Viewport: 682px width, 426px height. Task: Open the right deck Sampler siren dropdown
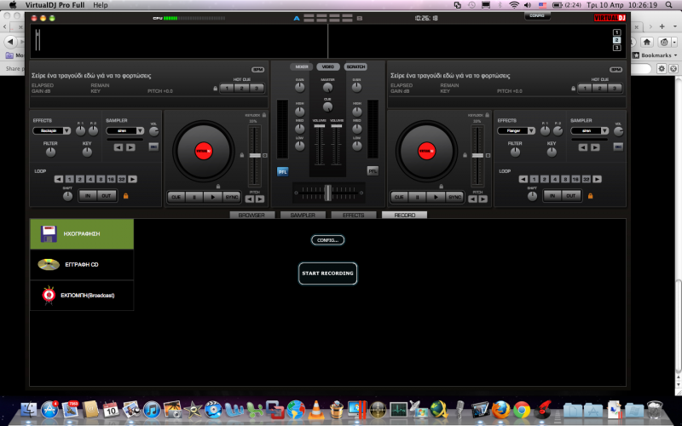tap(589, 130)
